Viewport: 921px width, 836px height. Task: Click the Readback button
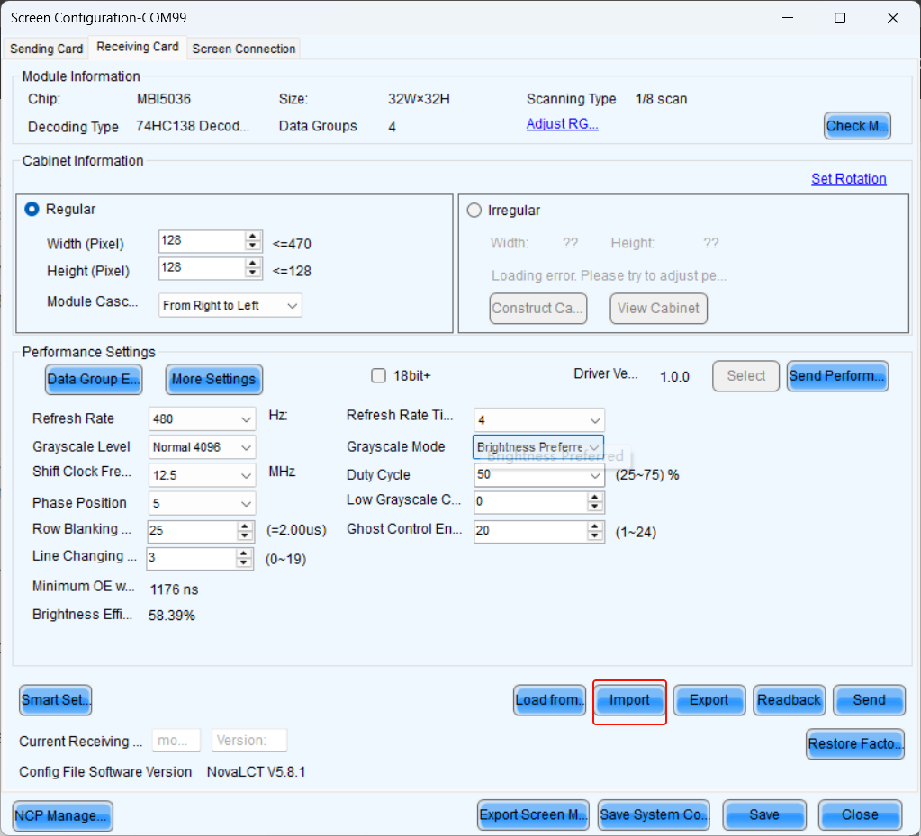pos(789,700)
